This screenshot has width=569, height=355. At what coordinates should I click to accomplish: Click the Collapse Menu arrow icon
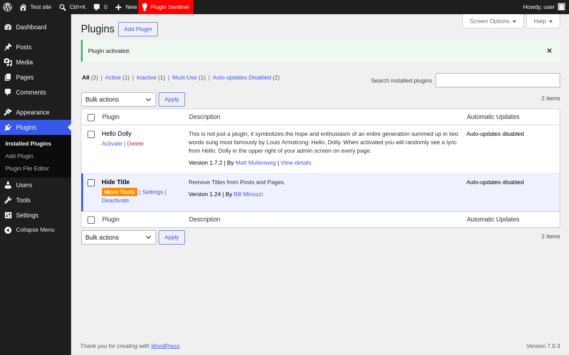click(8, 230)
